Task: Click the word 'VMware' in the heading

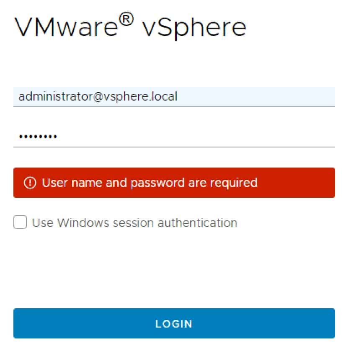Action: (66, 27)
